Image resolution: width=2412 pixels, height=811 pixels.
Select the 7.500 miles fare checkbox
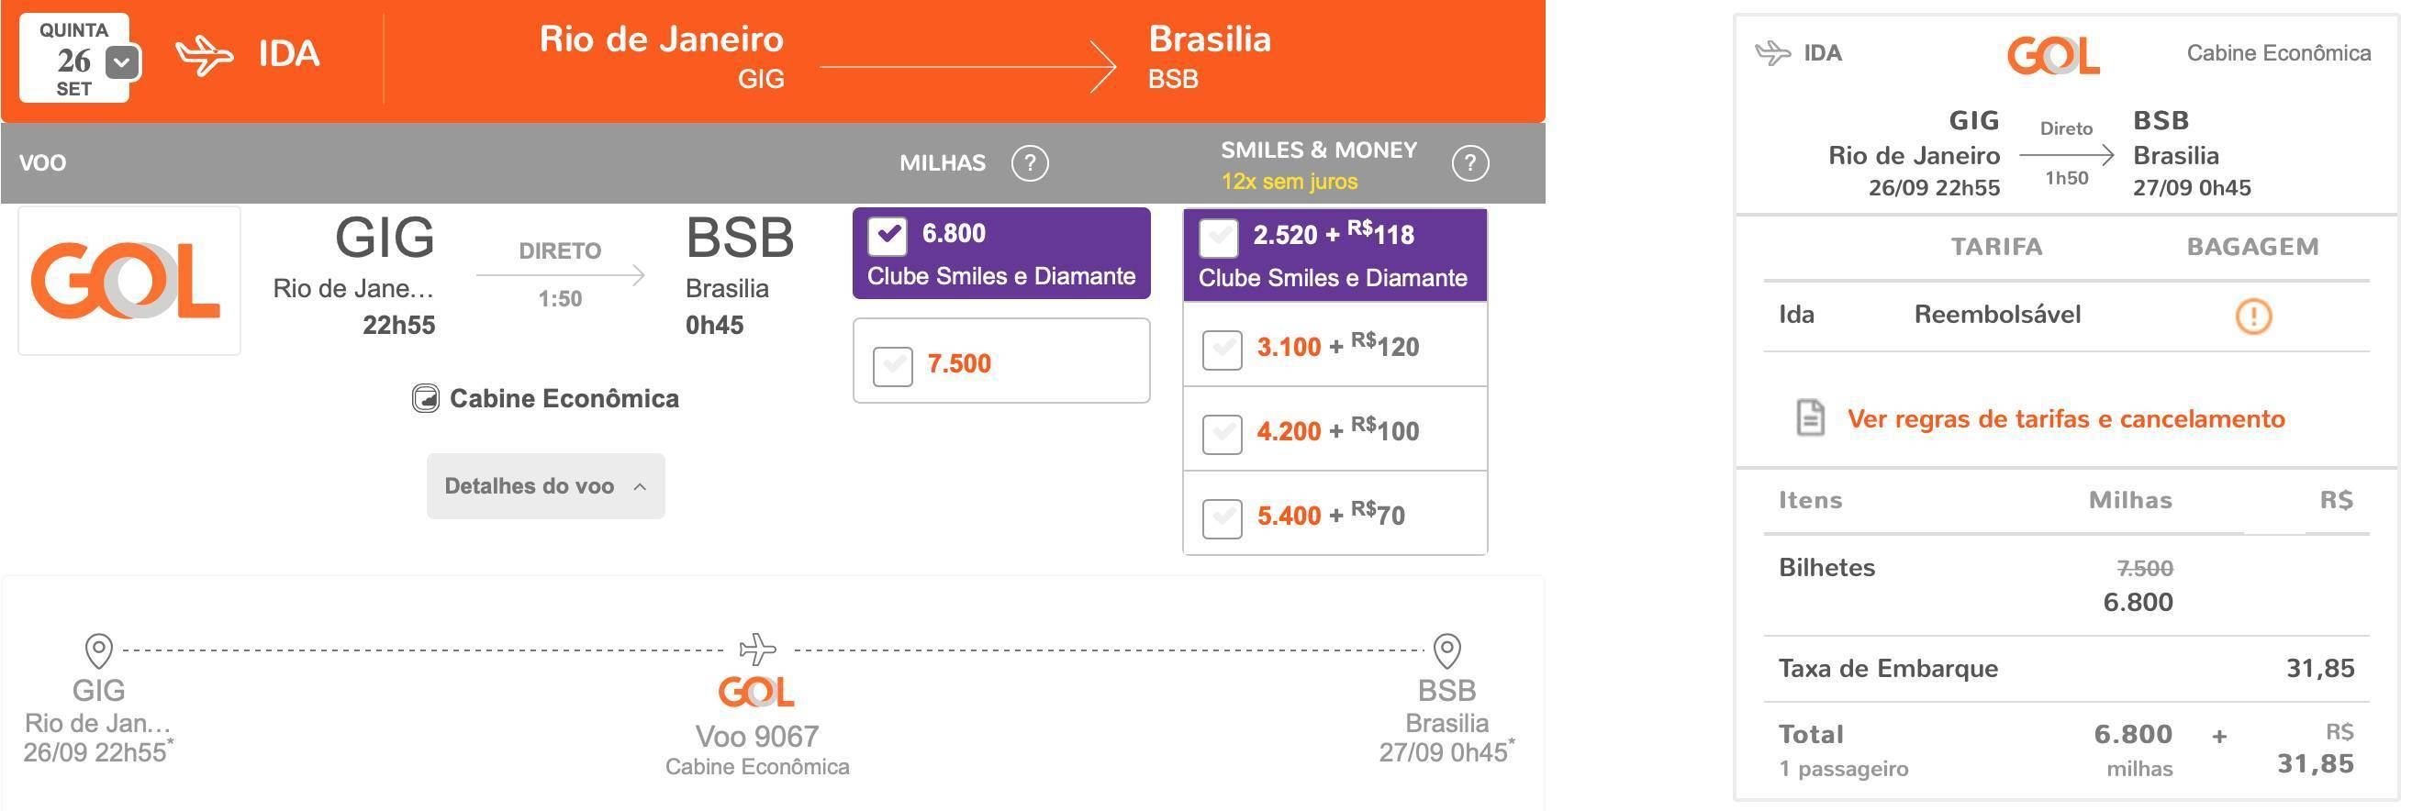click(x=892, y=365)
